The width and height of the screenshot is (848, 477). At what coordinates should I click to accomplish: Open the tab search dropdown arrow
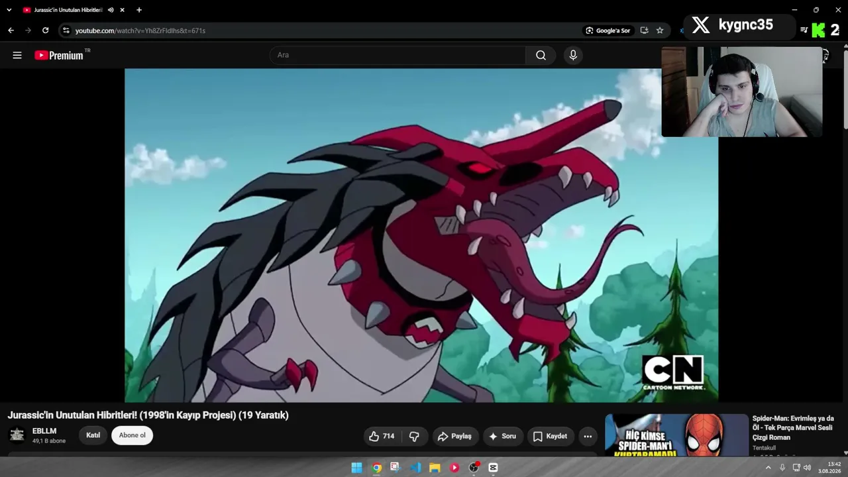tap(9, 10)
